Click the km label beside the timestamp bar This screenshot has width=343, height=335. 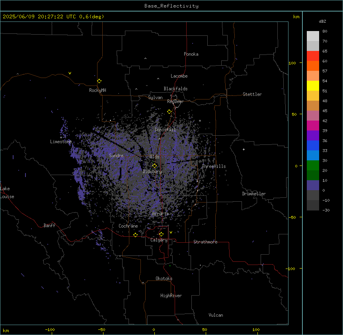(x=296, y=17)
